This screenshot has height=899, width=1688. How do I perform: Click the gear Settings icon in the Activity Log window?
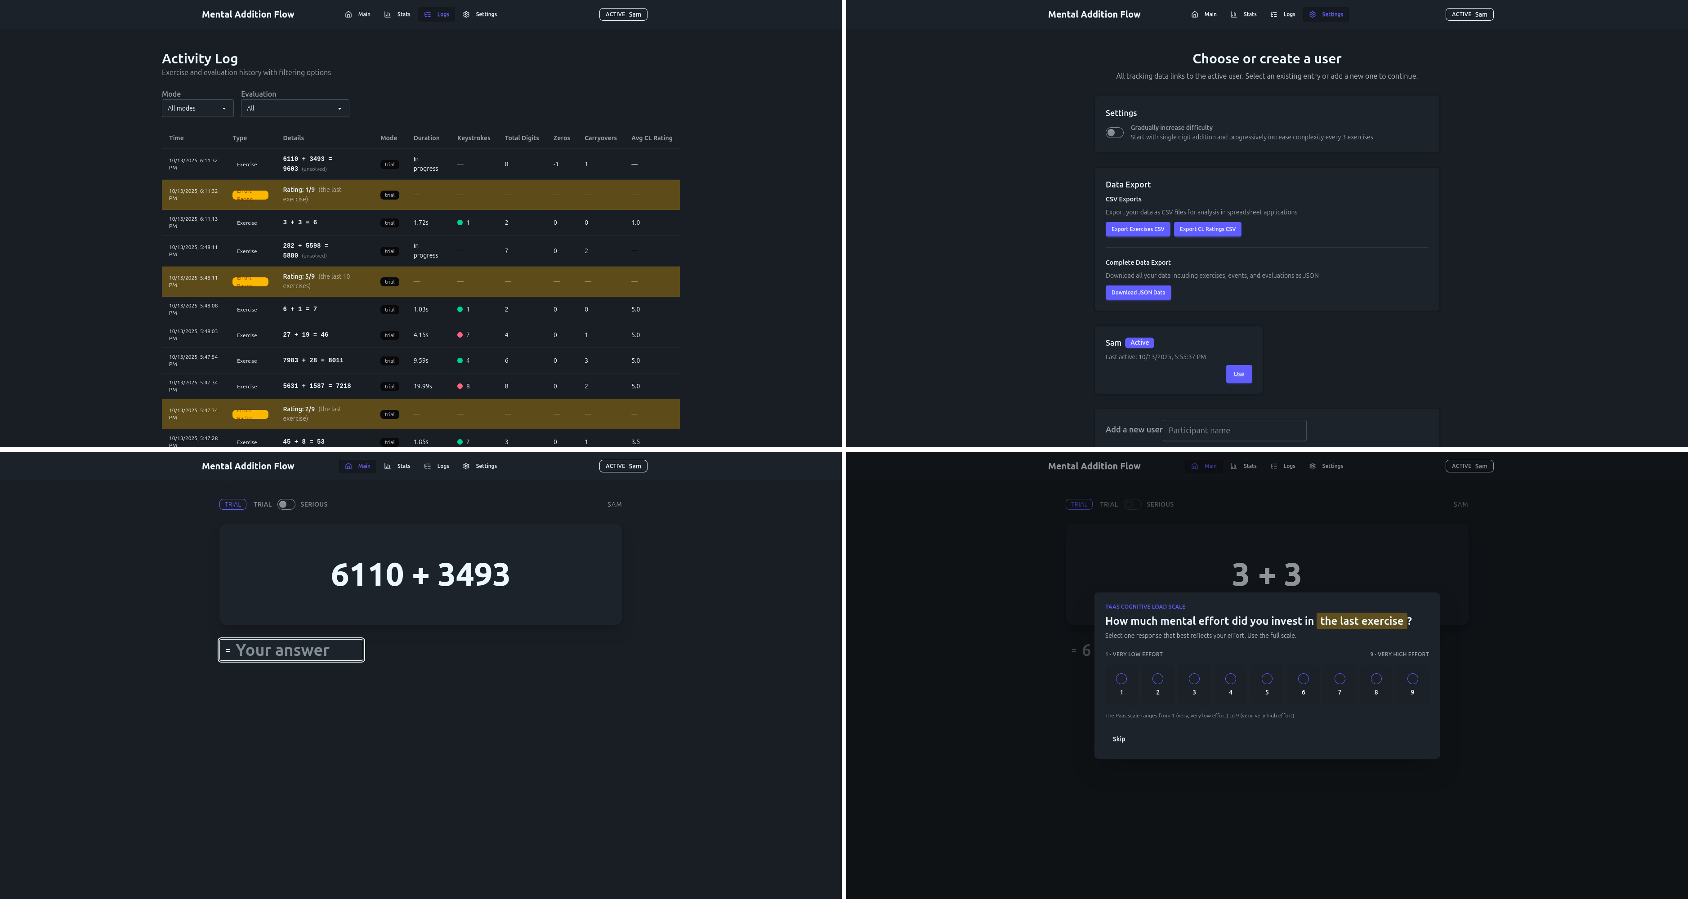(467, 14)
